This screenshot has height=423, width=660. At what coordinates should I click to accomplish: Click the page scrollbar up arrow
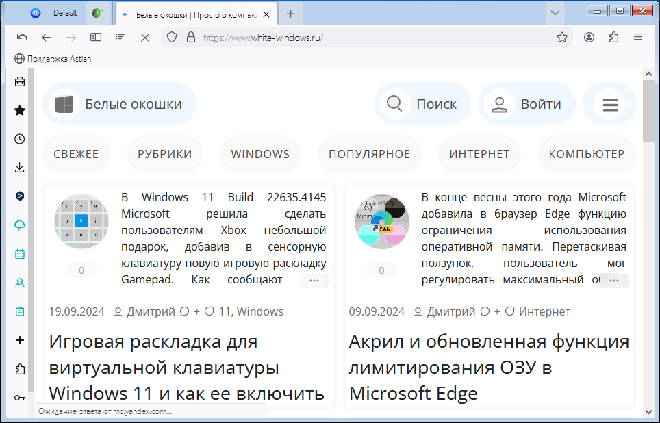(x=648, y=74)
